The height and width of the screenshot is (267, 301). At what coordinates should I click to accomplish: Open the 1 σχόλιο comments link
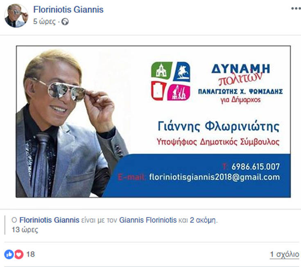pyautogui.click(x=285, y=254)
